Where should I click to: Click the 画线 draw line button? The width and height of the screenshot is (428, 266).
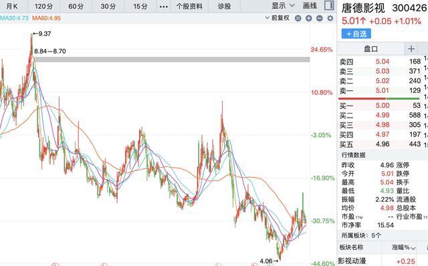[x=310, y=5]
